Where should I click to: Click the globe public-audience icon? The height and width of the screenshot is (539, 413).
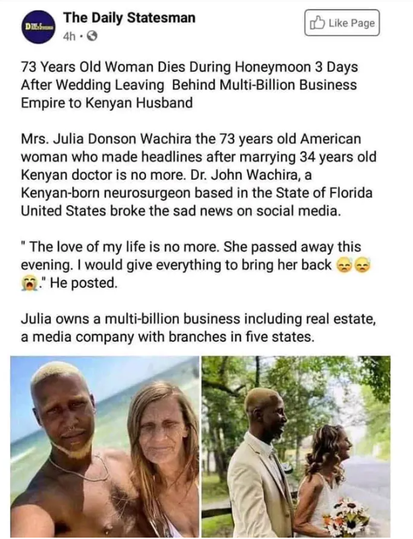[93, 36]
